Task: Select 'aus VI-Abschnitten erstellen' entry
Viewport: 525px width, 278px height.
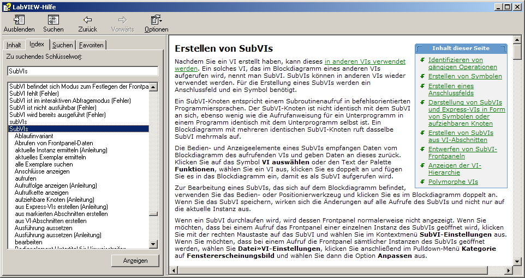Action: 51,221
